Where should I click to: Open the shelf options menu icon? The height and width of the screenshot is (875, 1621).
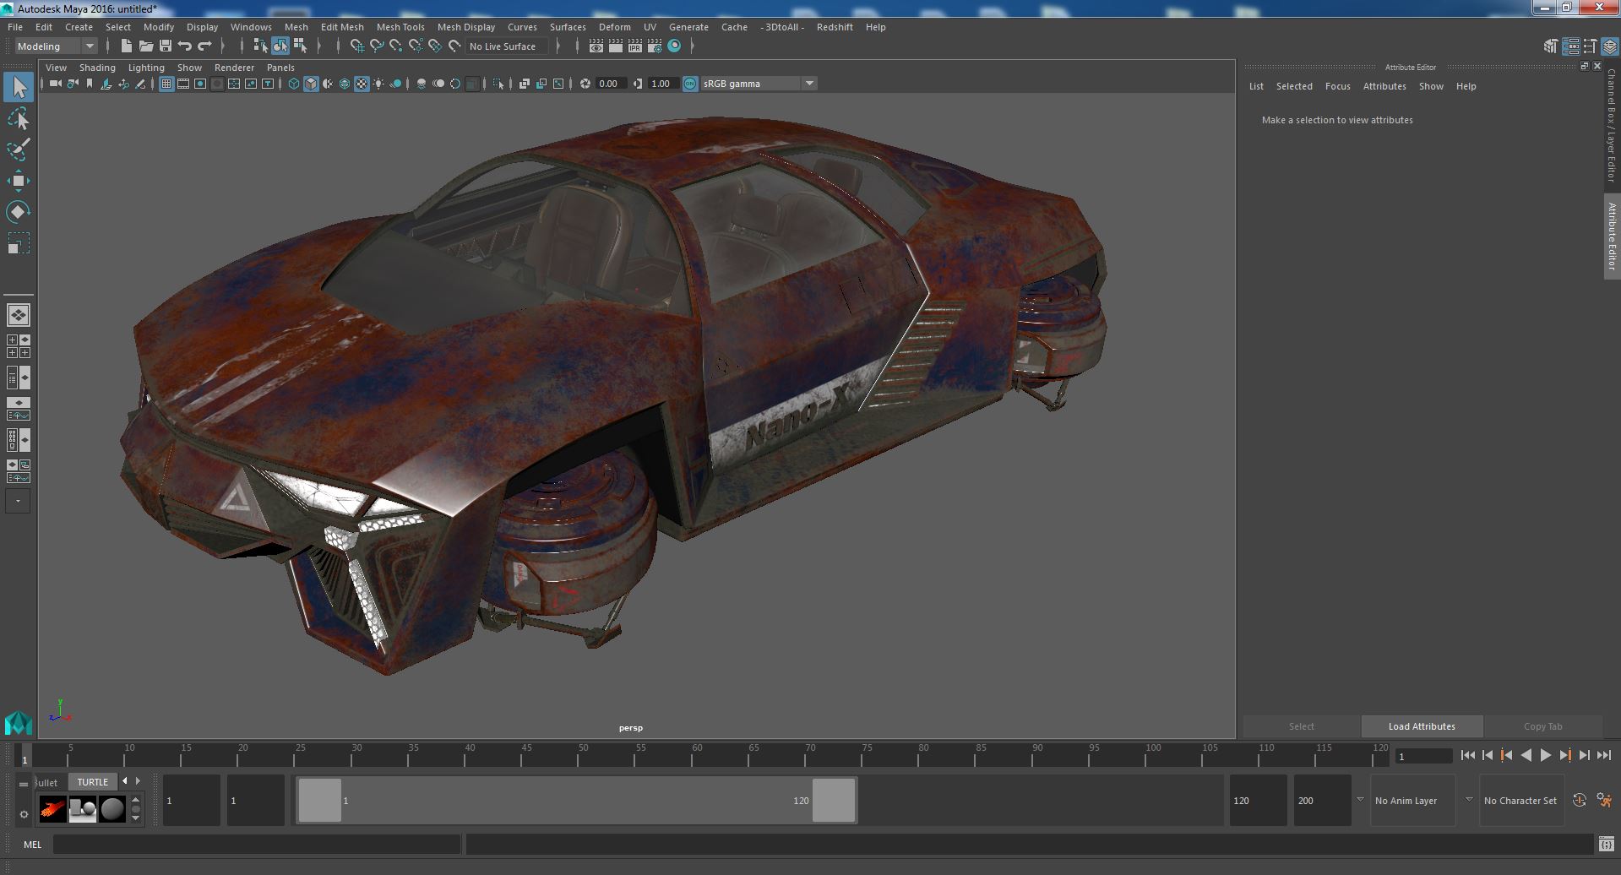click(24, 814)
